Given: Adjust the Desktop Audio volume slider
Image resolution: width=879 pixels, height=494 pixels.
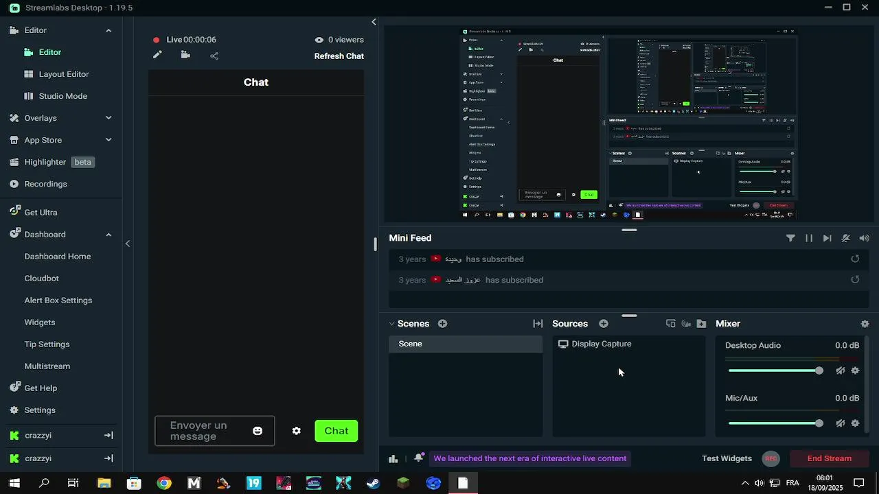Looking at the screenshot, I should point(775,370).
